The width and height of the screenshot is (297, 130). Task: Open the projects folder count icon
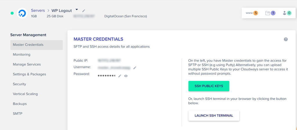pos(270,13)
